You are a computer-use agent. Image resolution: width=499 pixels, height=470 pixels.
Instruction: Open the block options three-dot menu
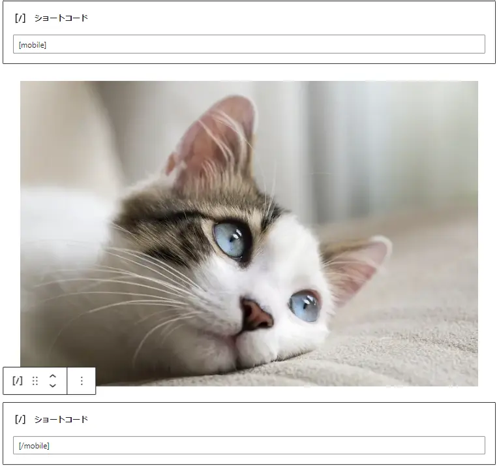[x=82, y=381]
